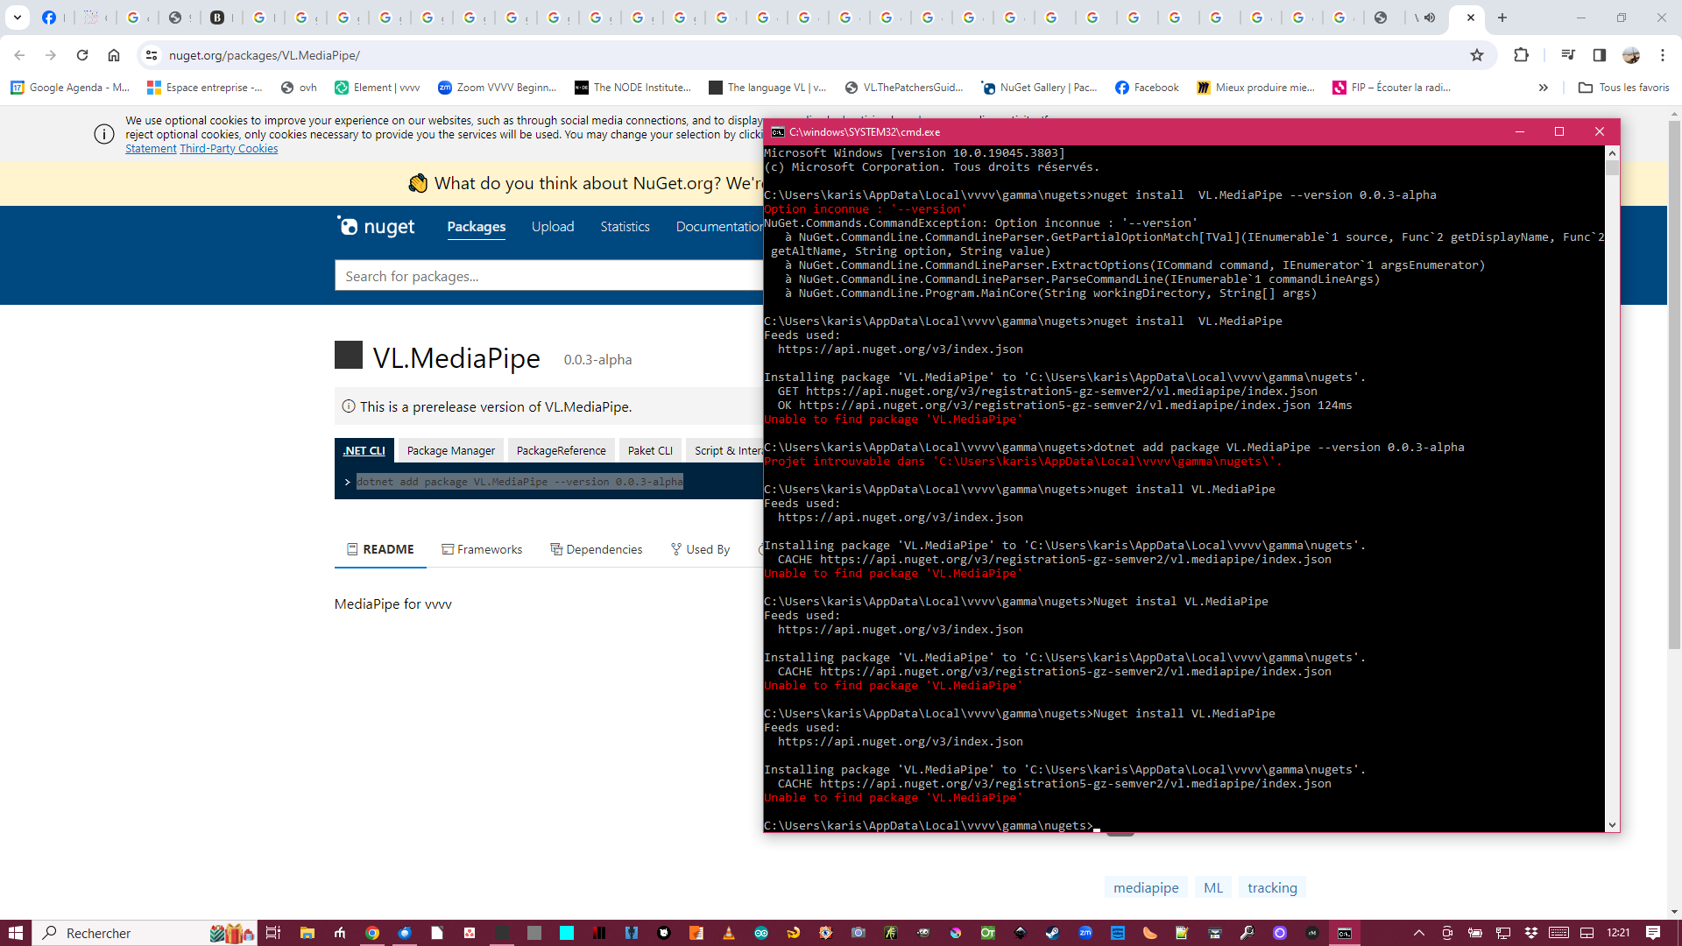Open the 'Zoom VVVV Beginn...' bookmark
Screen dimensions: 1682x946
click(497, 88)
